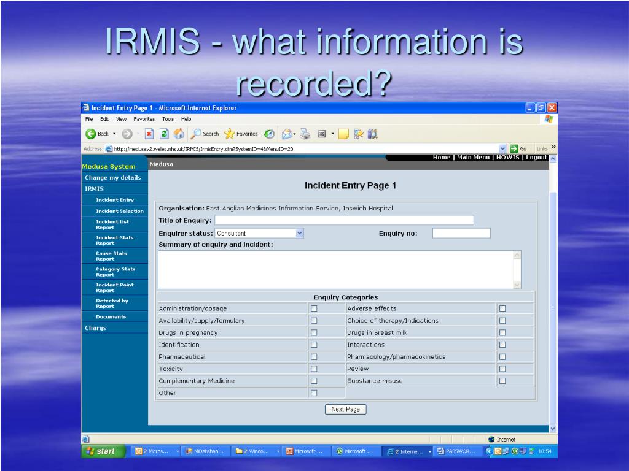This screenshot has width=629, height=471.
Task: Tick the Drugs in pregnancy checkbox
Action: (x=314, y=332)
